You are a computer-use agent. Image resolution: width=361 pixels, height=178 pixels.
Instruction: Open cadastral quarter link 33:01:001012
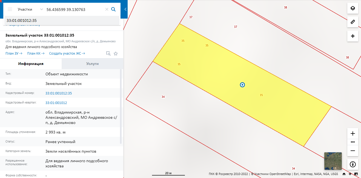56,103
